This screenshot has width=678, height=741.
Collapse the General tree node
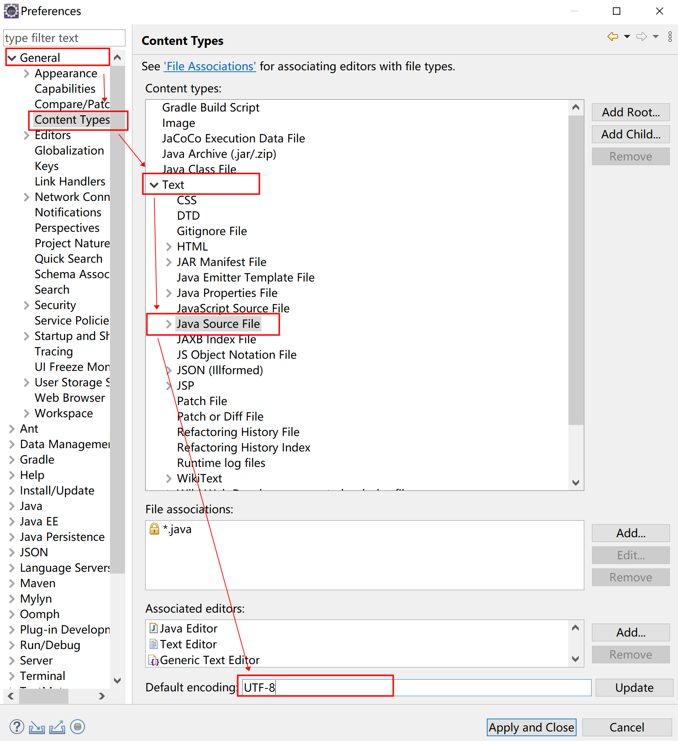click(x=12, y=58)
